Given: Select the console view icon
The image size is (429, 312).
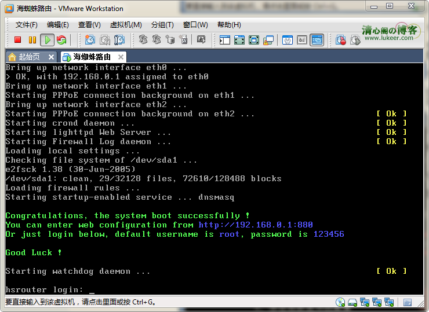Looking at the screenshot, I should pos(317,40).
